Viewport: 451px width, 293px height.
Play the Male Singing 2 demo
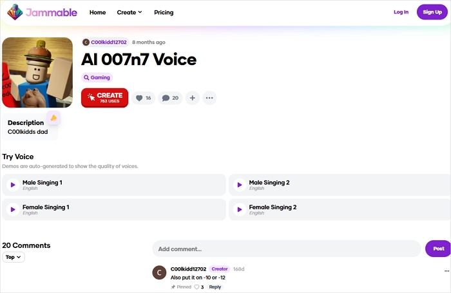(240, 185)
